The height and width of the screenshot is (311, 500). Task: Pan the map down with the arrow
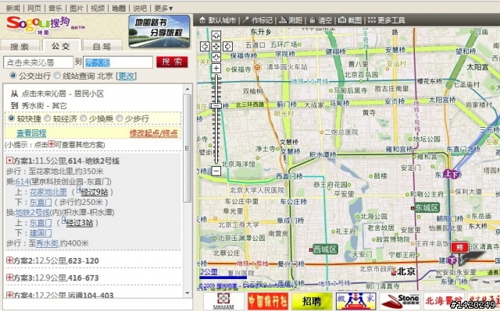point(216,57)
